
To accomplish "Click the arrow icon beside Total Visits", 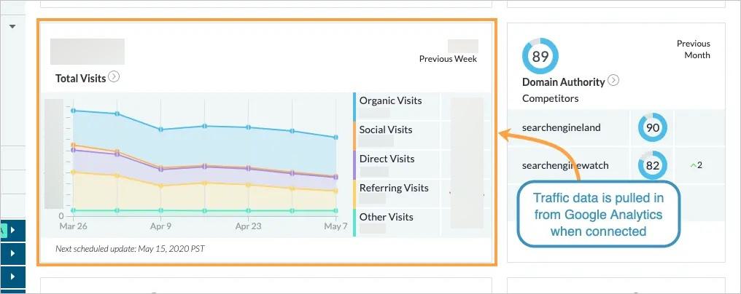I will pyautogui.click(x=114, y=77).
